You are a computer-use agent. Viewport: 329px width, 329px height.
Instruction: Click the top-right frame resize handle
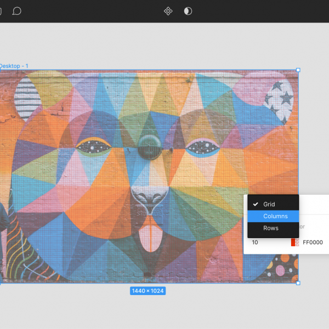pos(298,70)
